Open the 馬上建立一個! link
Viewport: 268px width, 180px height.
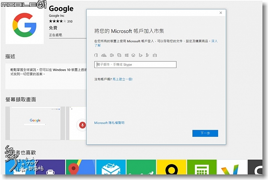coord(122,79)
